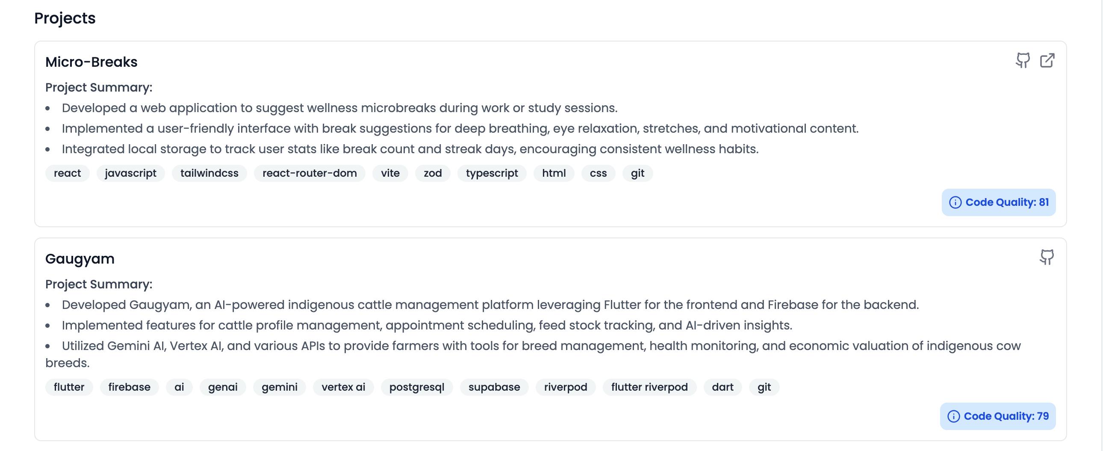Select the firebase tag chip
Viewport: 1103px width, 451px height.
pos(129,387)
